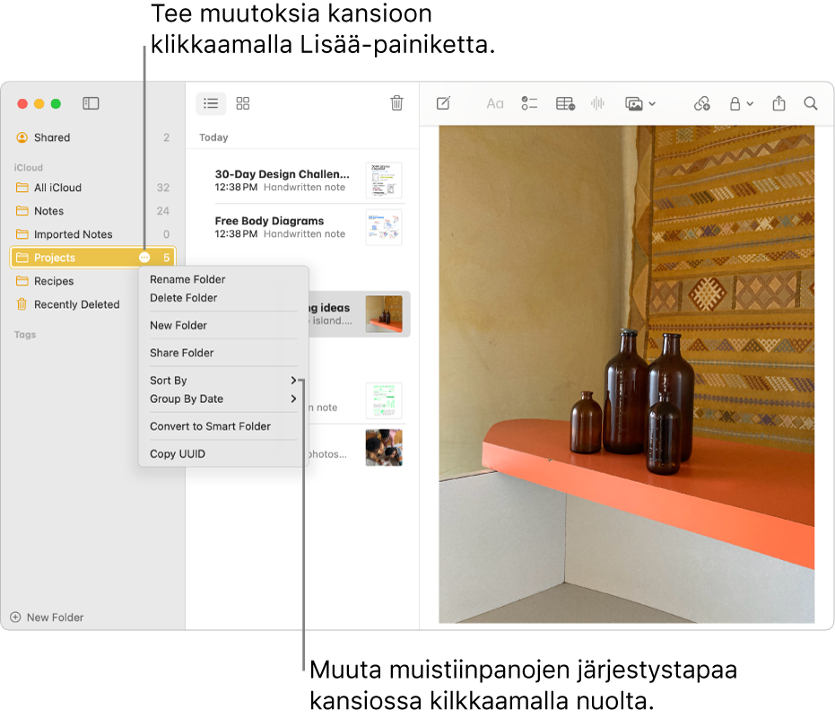Open the media photo dropdown

click(639, 104)
